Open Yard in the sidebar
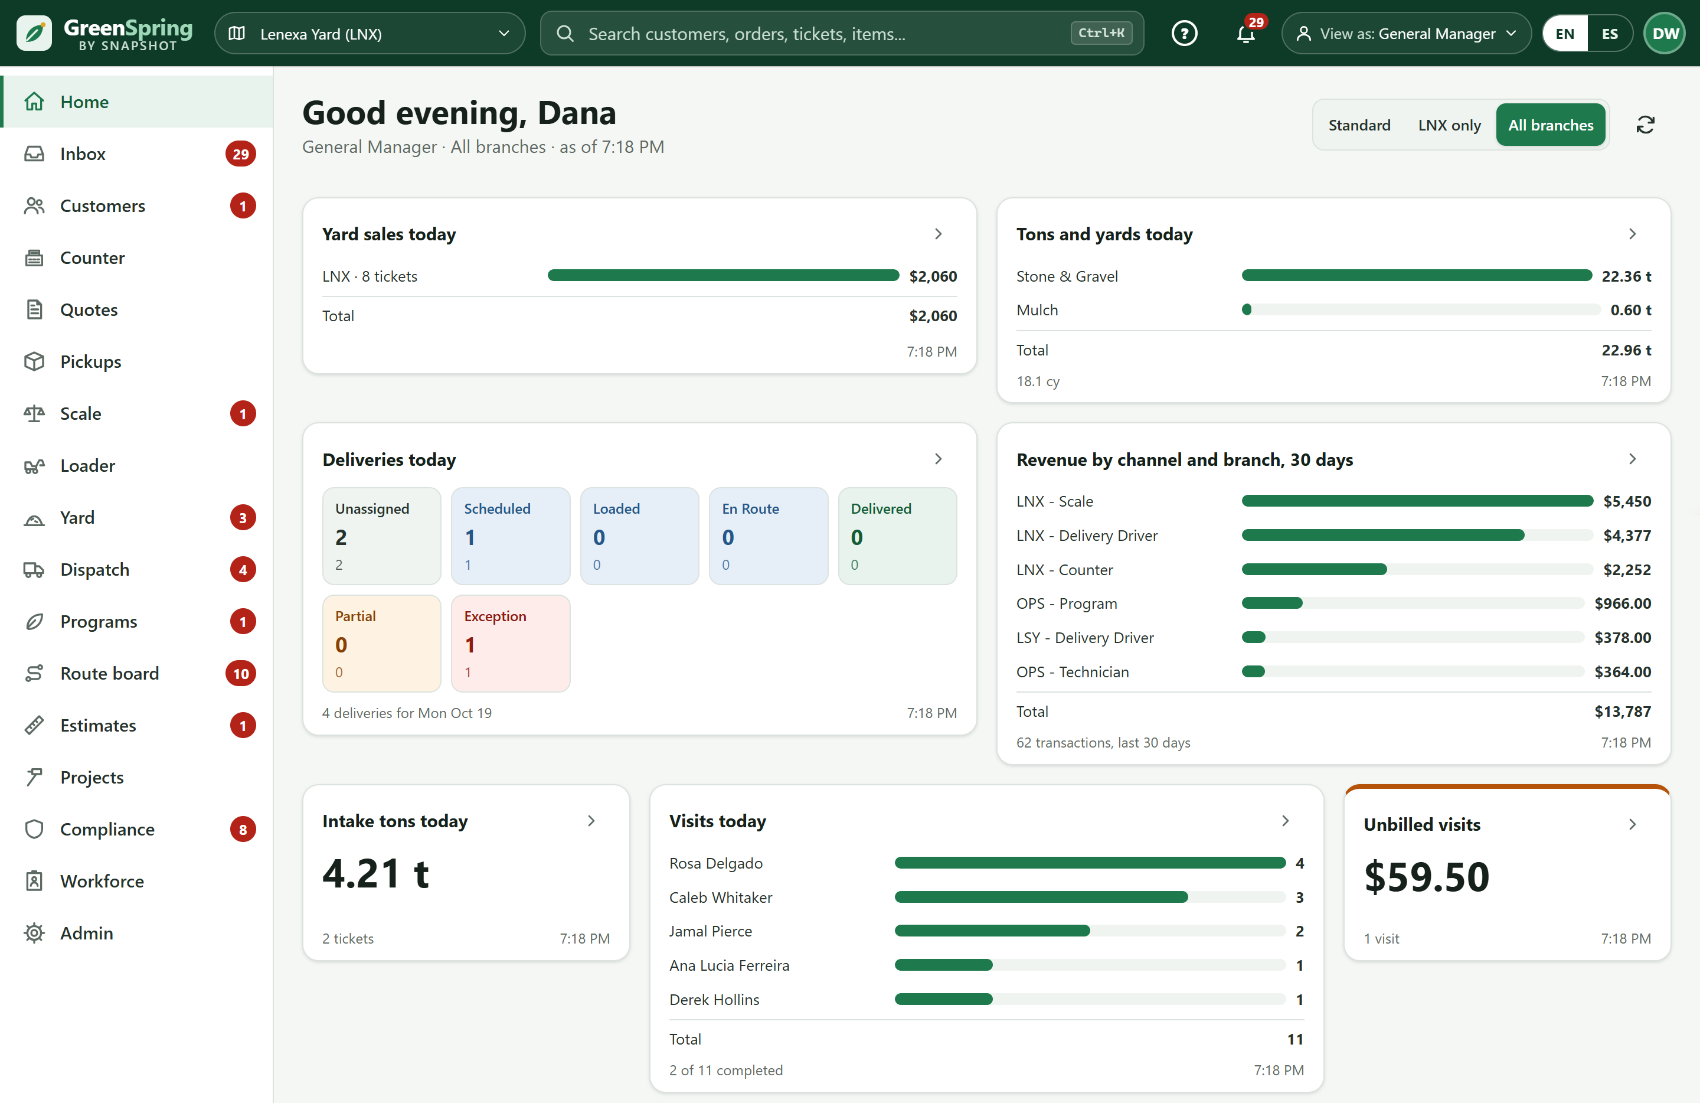This screenshot has height=1103, width=1700. [137, 517]
